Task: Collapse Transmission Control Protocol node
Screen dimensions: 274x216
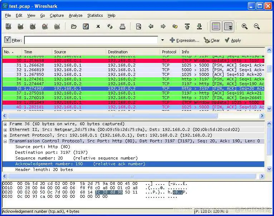Action: coord(5,141)
